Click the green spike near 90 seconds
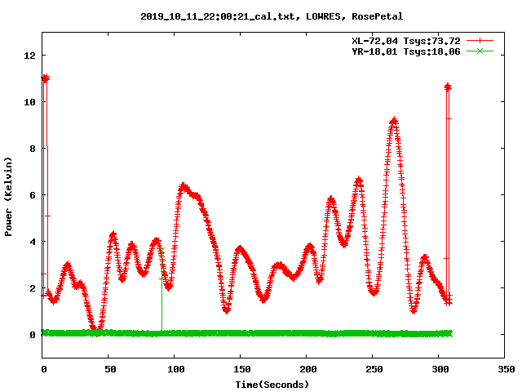Screen dimensions: 522x392 pos(161,290)
